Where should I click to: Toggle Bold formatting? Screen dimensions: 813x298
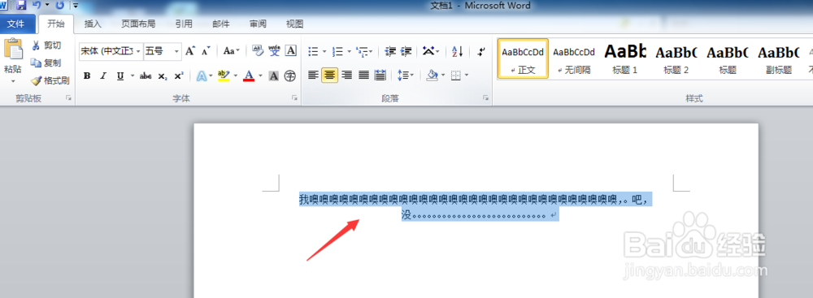87,76
